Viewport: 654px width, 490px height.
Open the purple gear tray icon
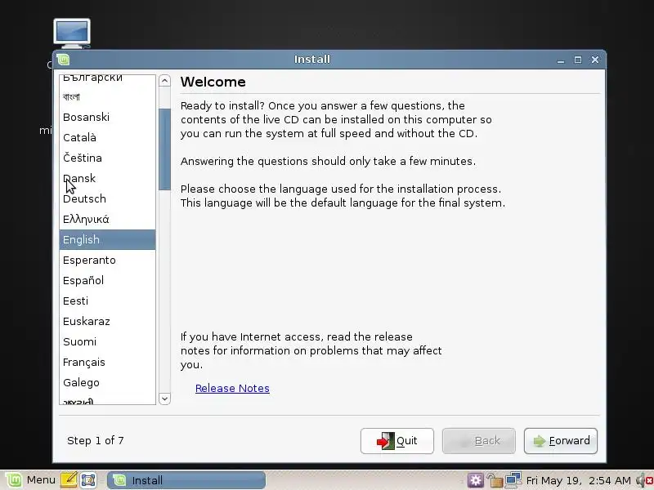[475, 480]
